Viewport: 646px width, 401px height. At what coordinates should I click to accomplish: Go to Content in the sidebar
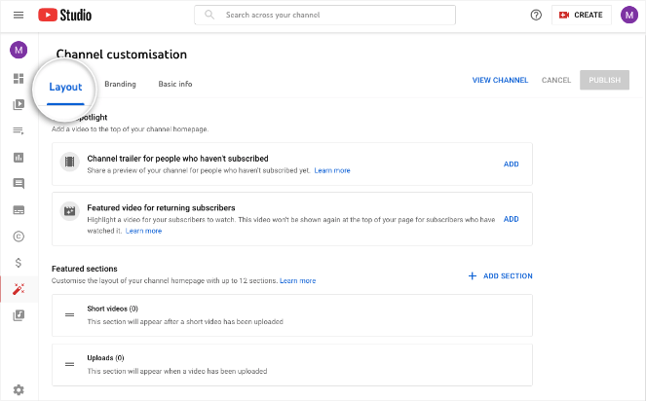[19, 105]
